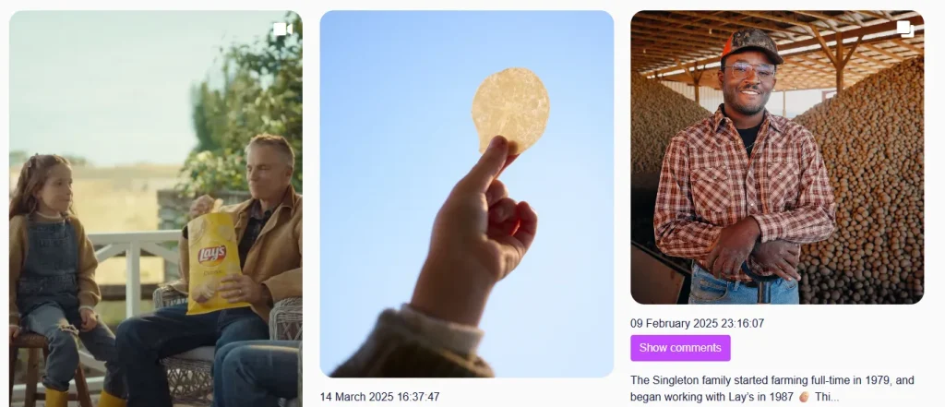945x407 pixels.
Task: Open the potato chip against sky post
Action: [466, 194]
